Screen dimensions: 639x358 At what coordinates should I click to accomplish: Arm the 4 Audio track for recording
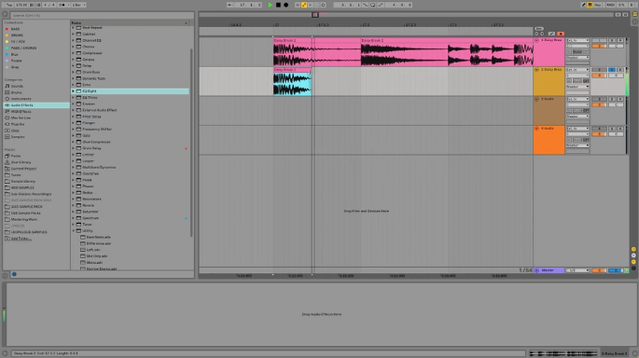coord(619,129)
